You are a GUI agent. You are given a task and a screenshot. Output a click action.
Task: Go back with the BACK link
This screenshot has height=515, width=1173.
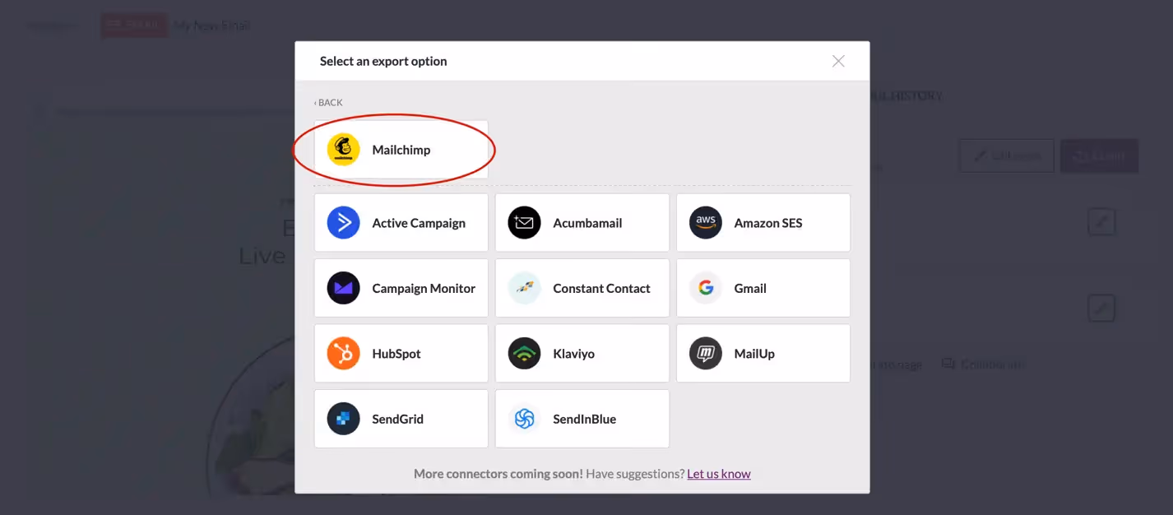[328, 103]
